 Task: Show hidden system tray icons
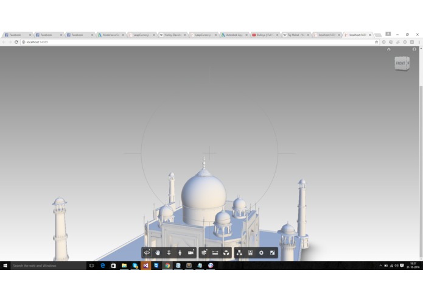pos(380,266)
